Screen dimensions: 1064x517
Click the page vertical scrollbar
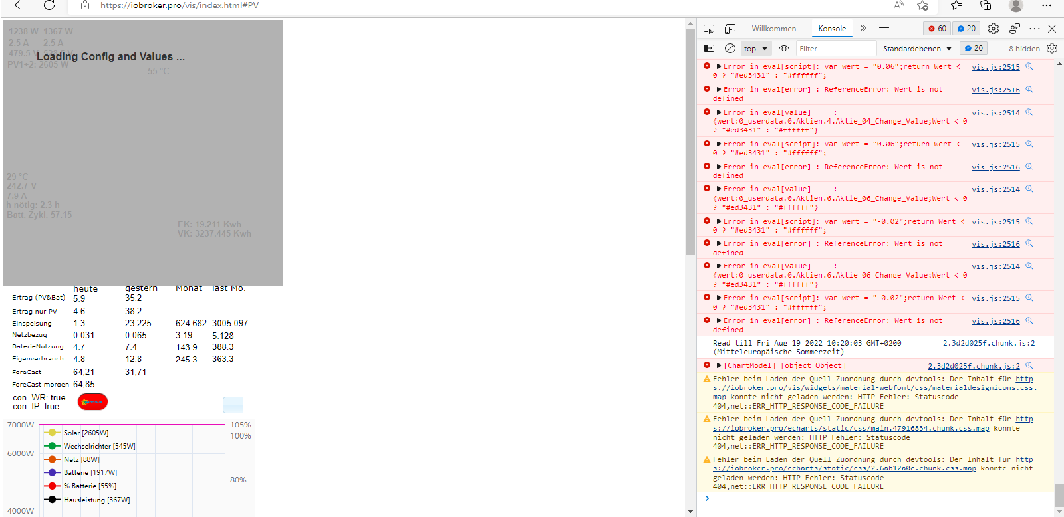coord(690,143)
